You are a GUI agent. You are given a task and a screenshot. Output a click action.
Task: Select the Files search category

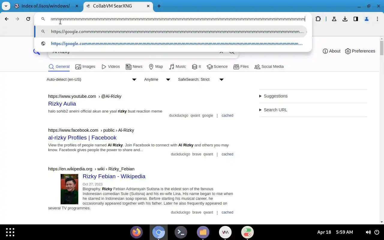pyautogui.click(x=241, y=67)
